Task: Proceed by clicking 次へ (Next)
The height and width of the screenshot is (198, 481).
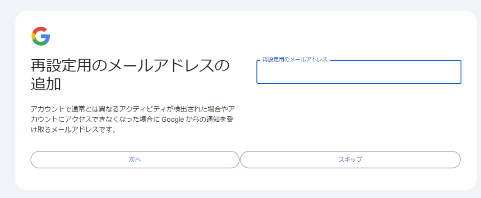Action: (135, 159)
